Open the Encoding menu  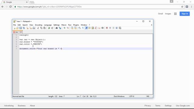[x=38, y=25]
